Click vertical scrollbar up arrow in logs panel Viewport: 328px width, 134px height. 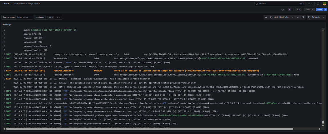[x=323, y=30]
